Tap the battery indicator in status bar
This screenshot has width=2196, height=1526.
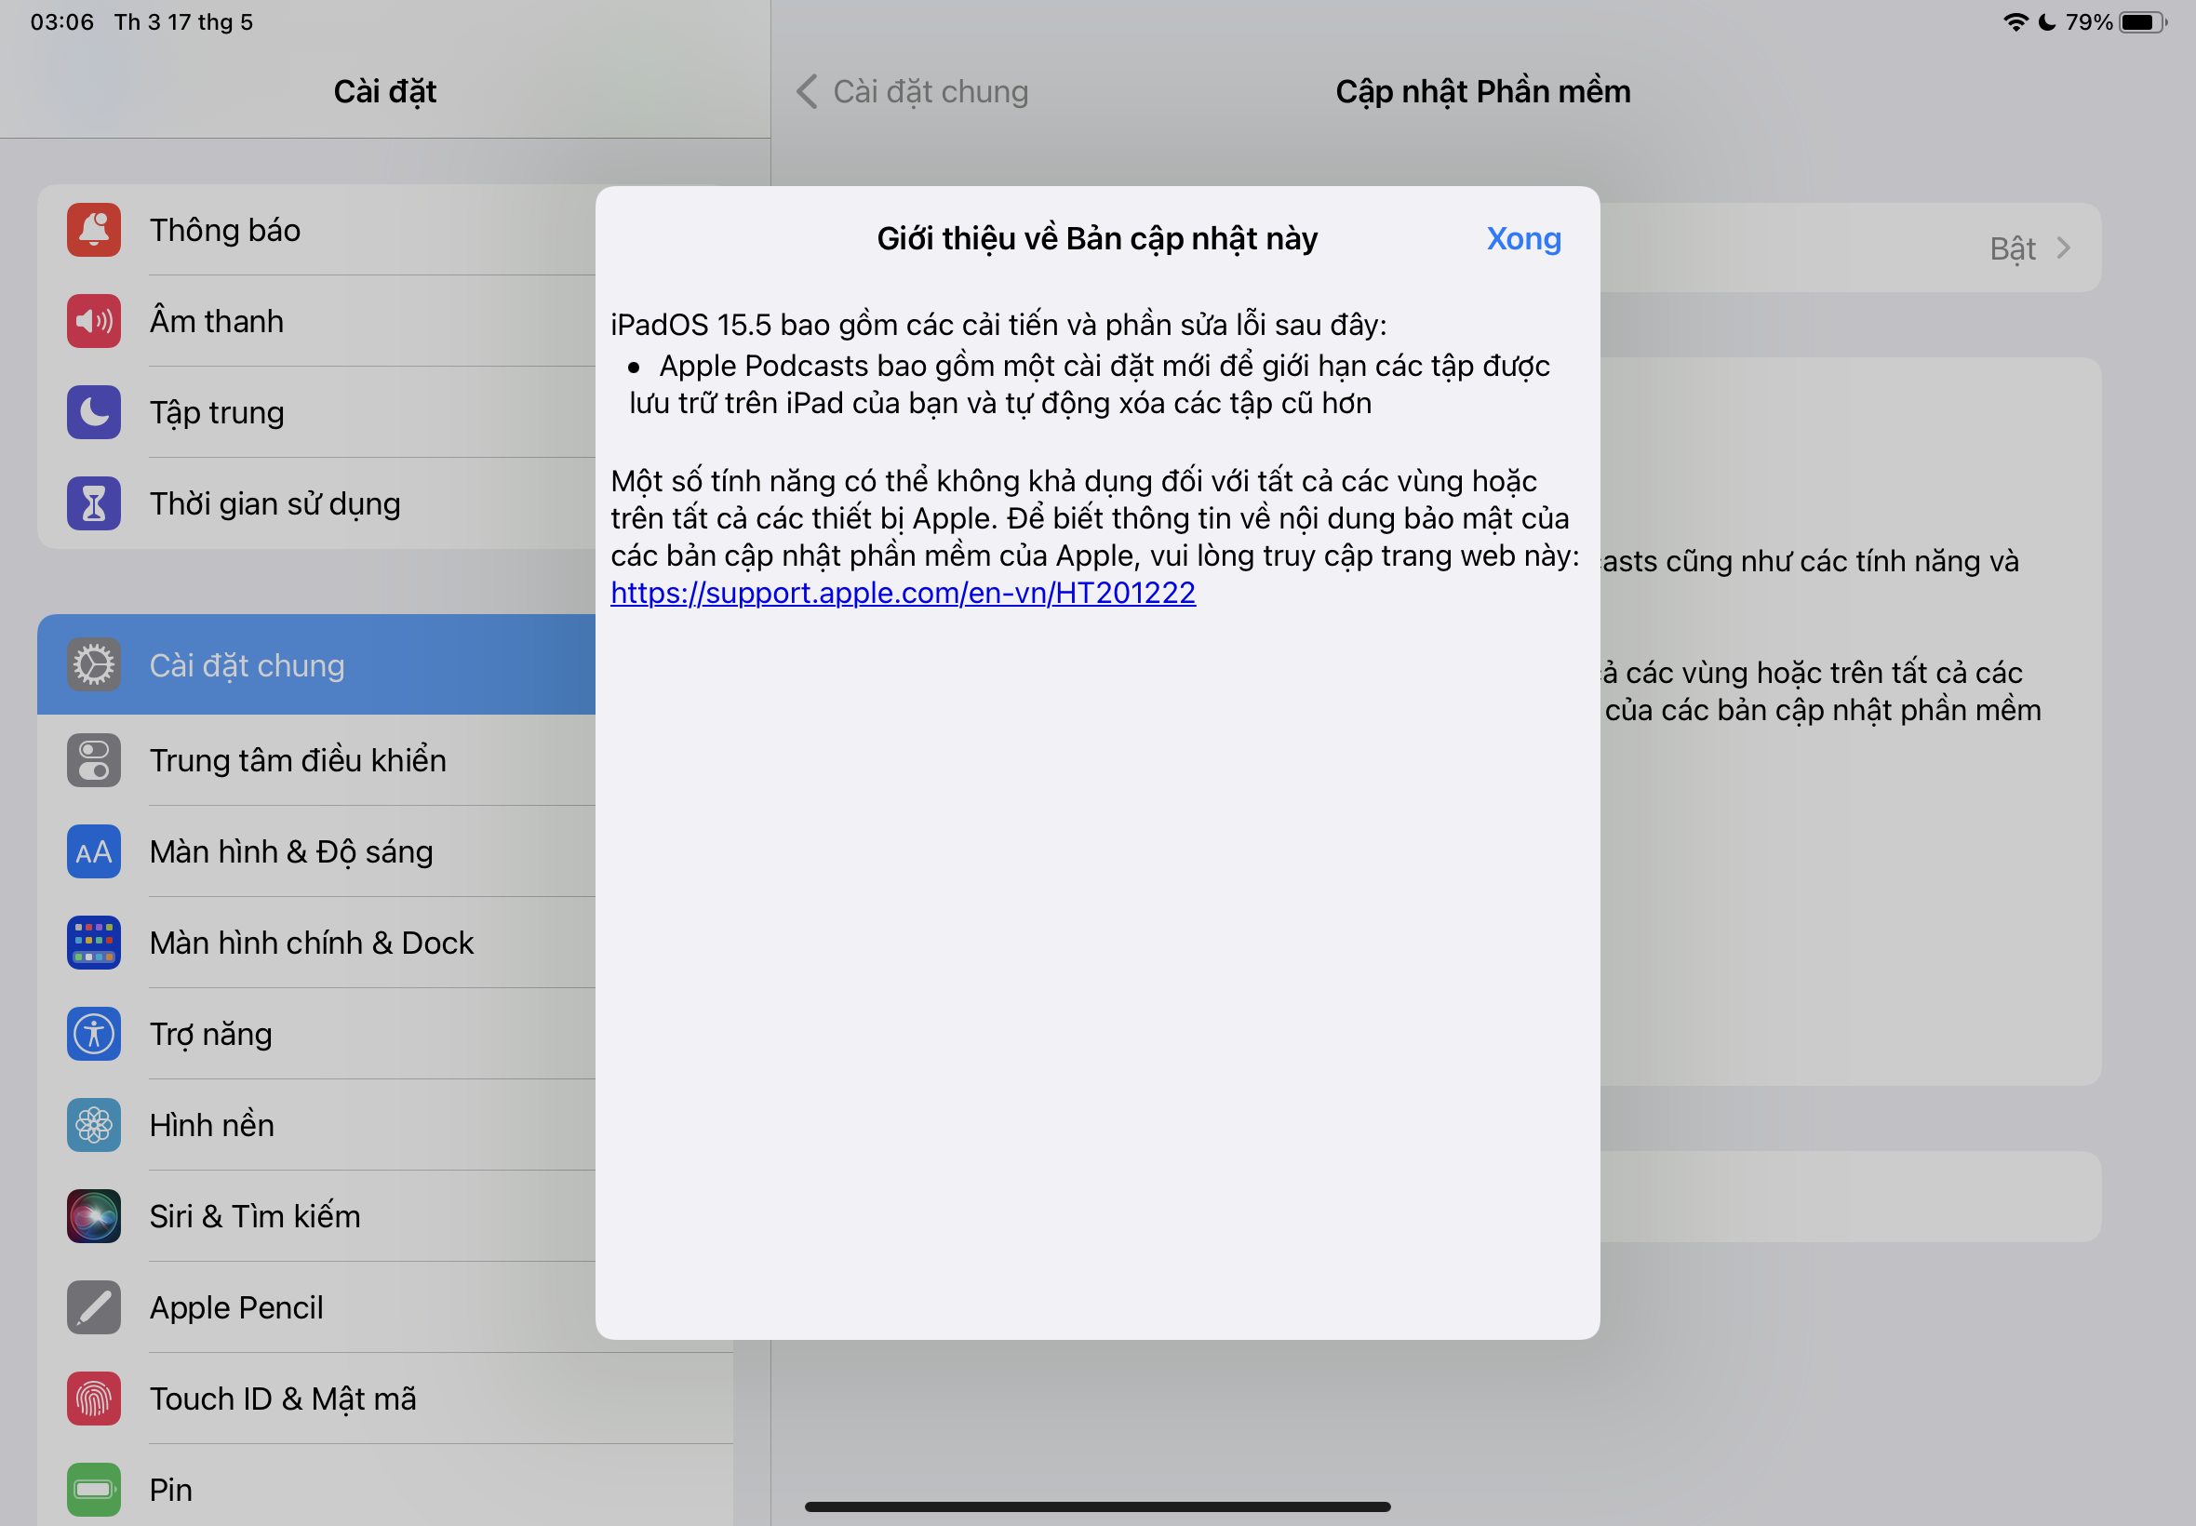2143,22
